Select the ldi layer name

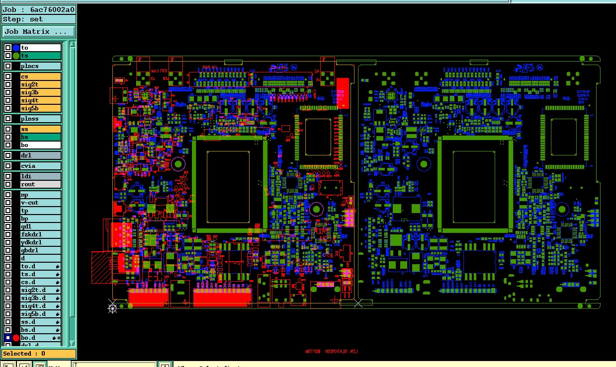(40, 176)
